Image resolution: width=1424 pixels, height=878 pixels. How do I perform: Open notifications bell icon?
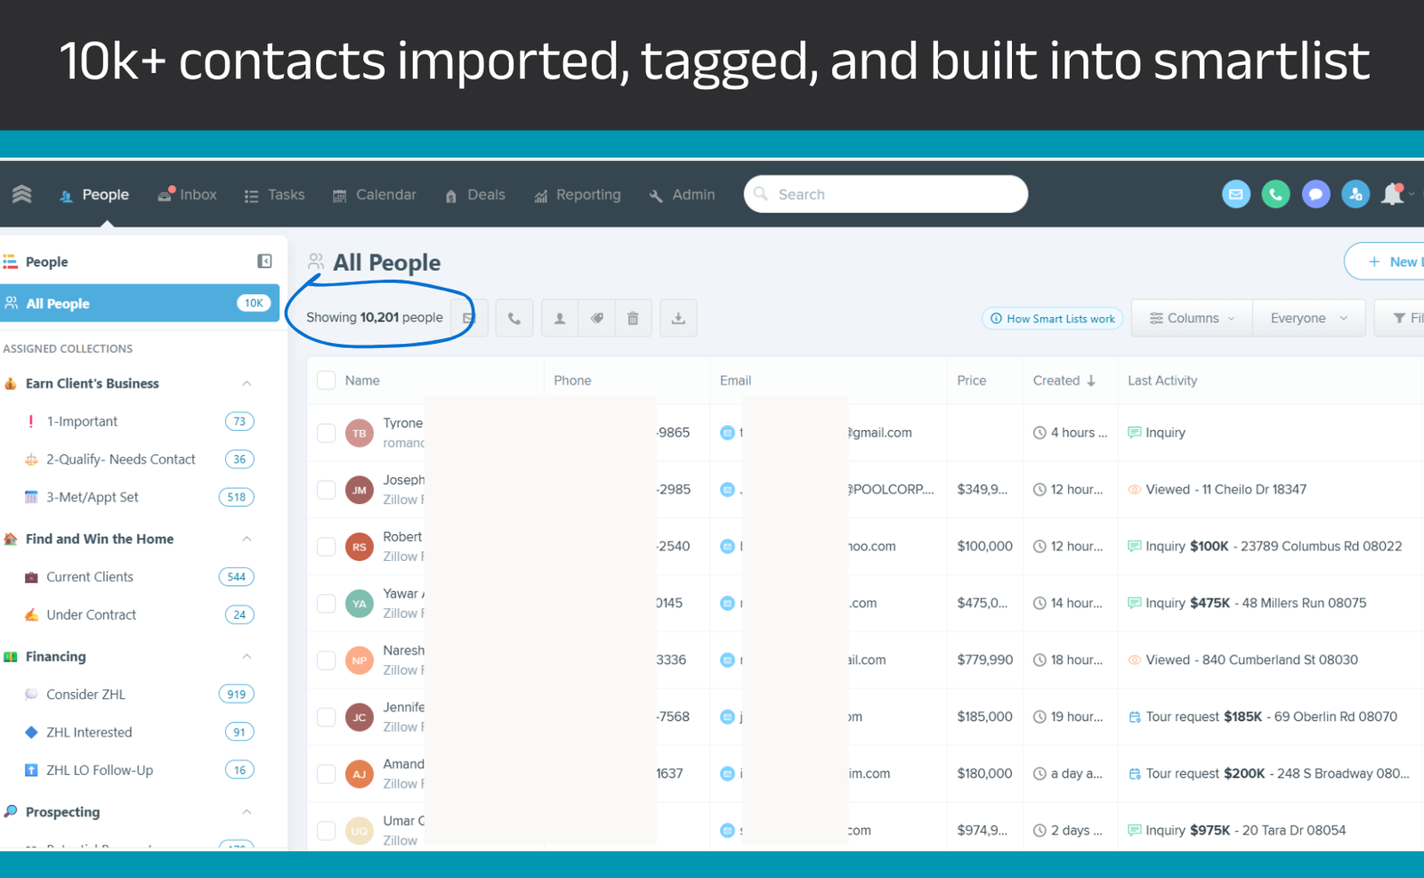click(1392, 194)
